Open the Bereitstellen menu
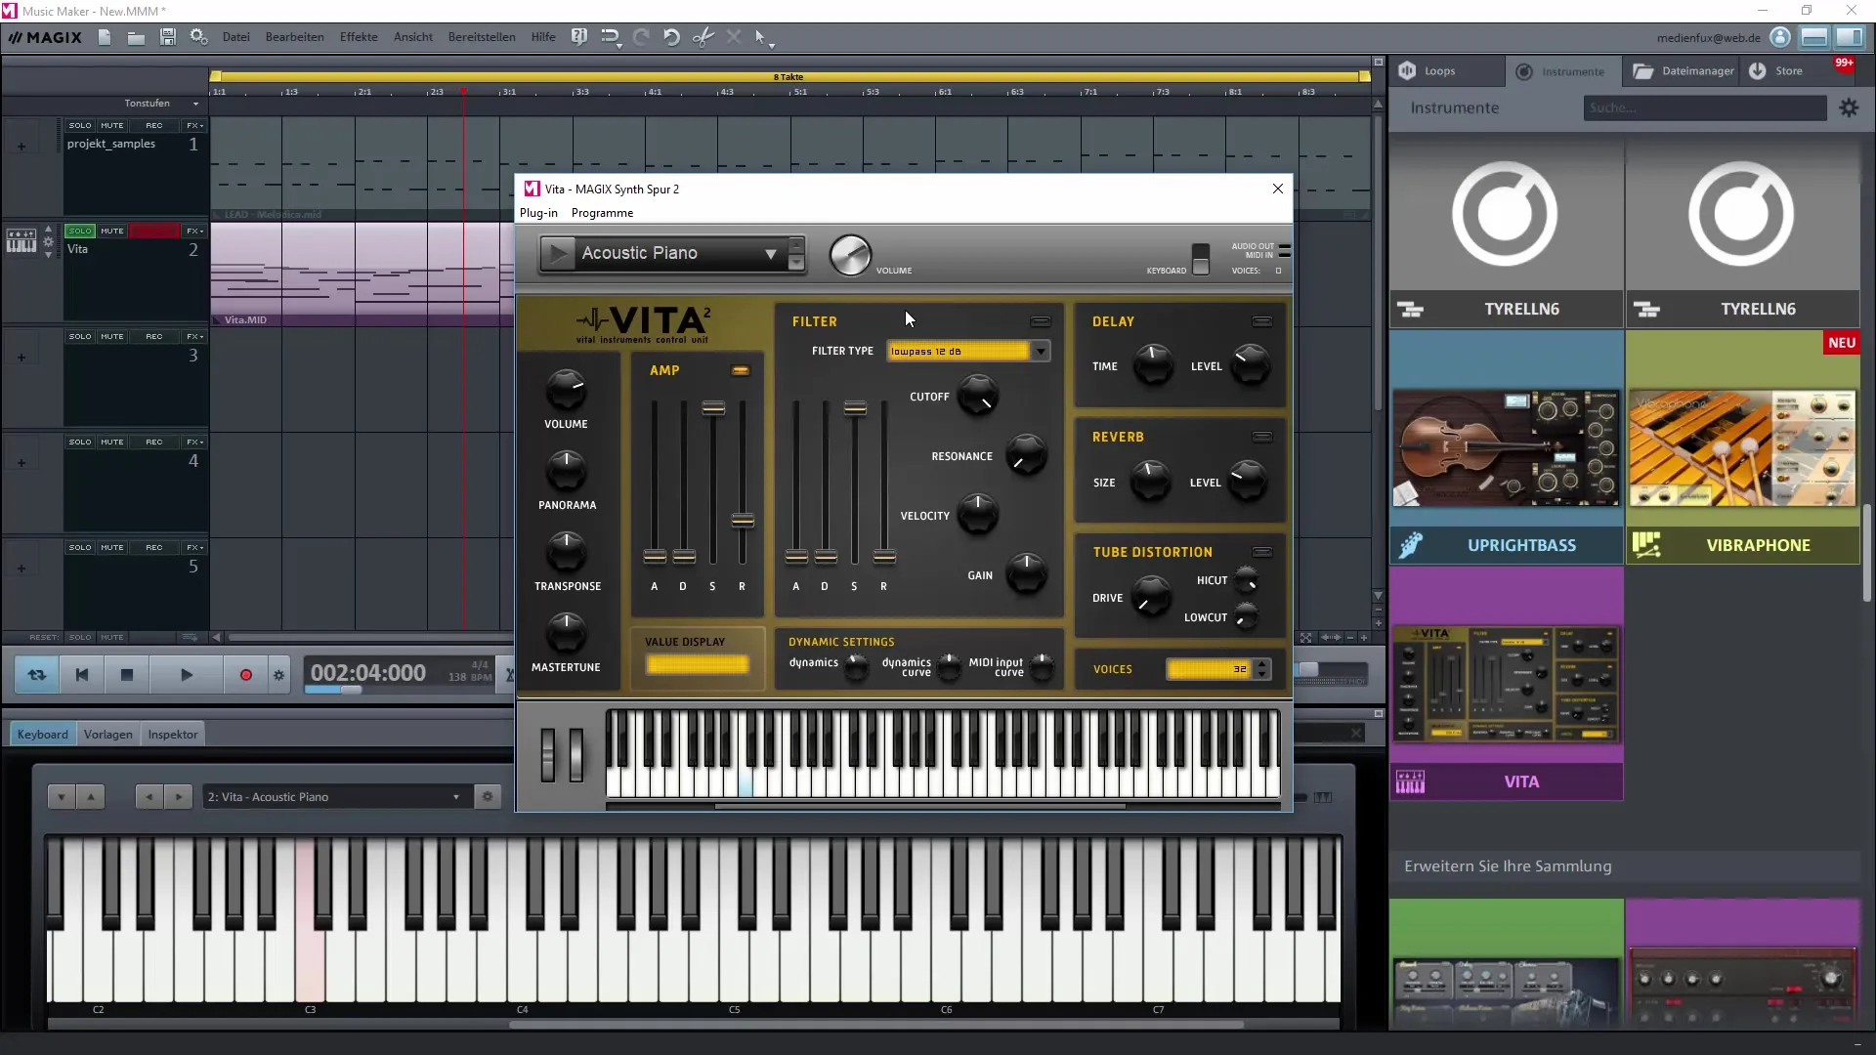Viewport: 1876px width, 1055px height. pyautogui.click(x=482, y=37)
